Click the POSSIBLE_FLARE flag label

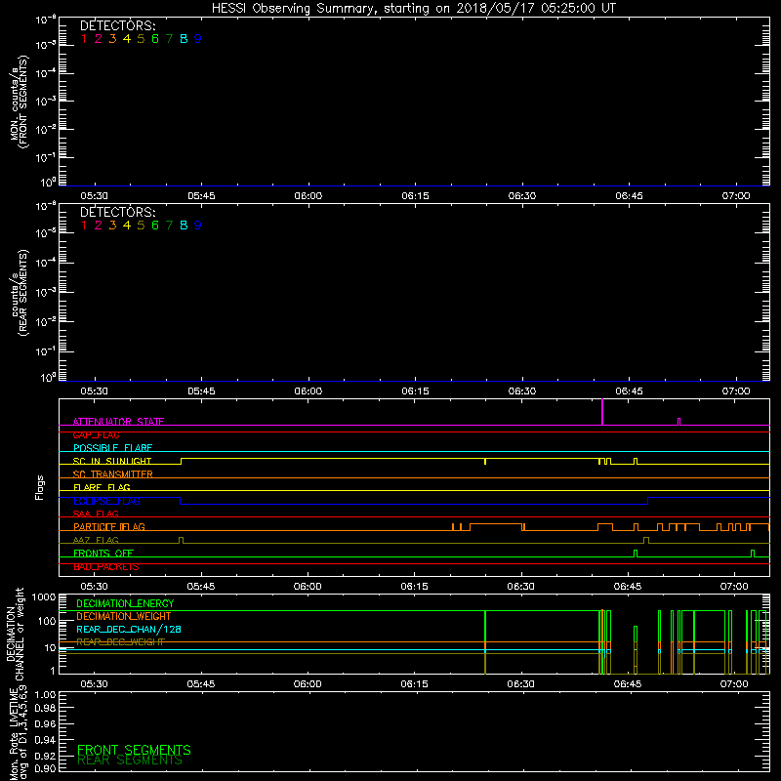112,448
